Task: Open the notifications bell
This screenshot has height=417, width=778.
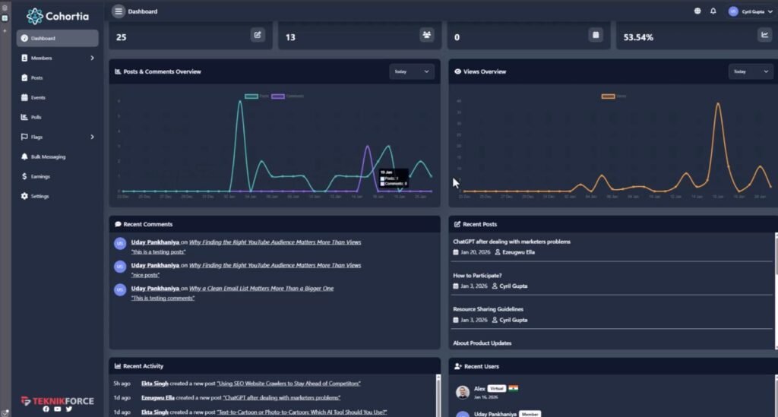Action: [x=713, y=11]
